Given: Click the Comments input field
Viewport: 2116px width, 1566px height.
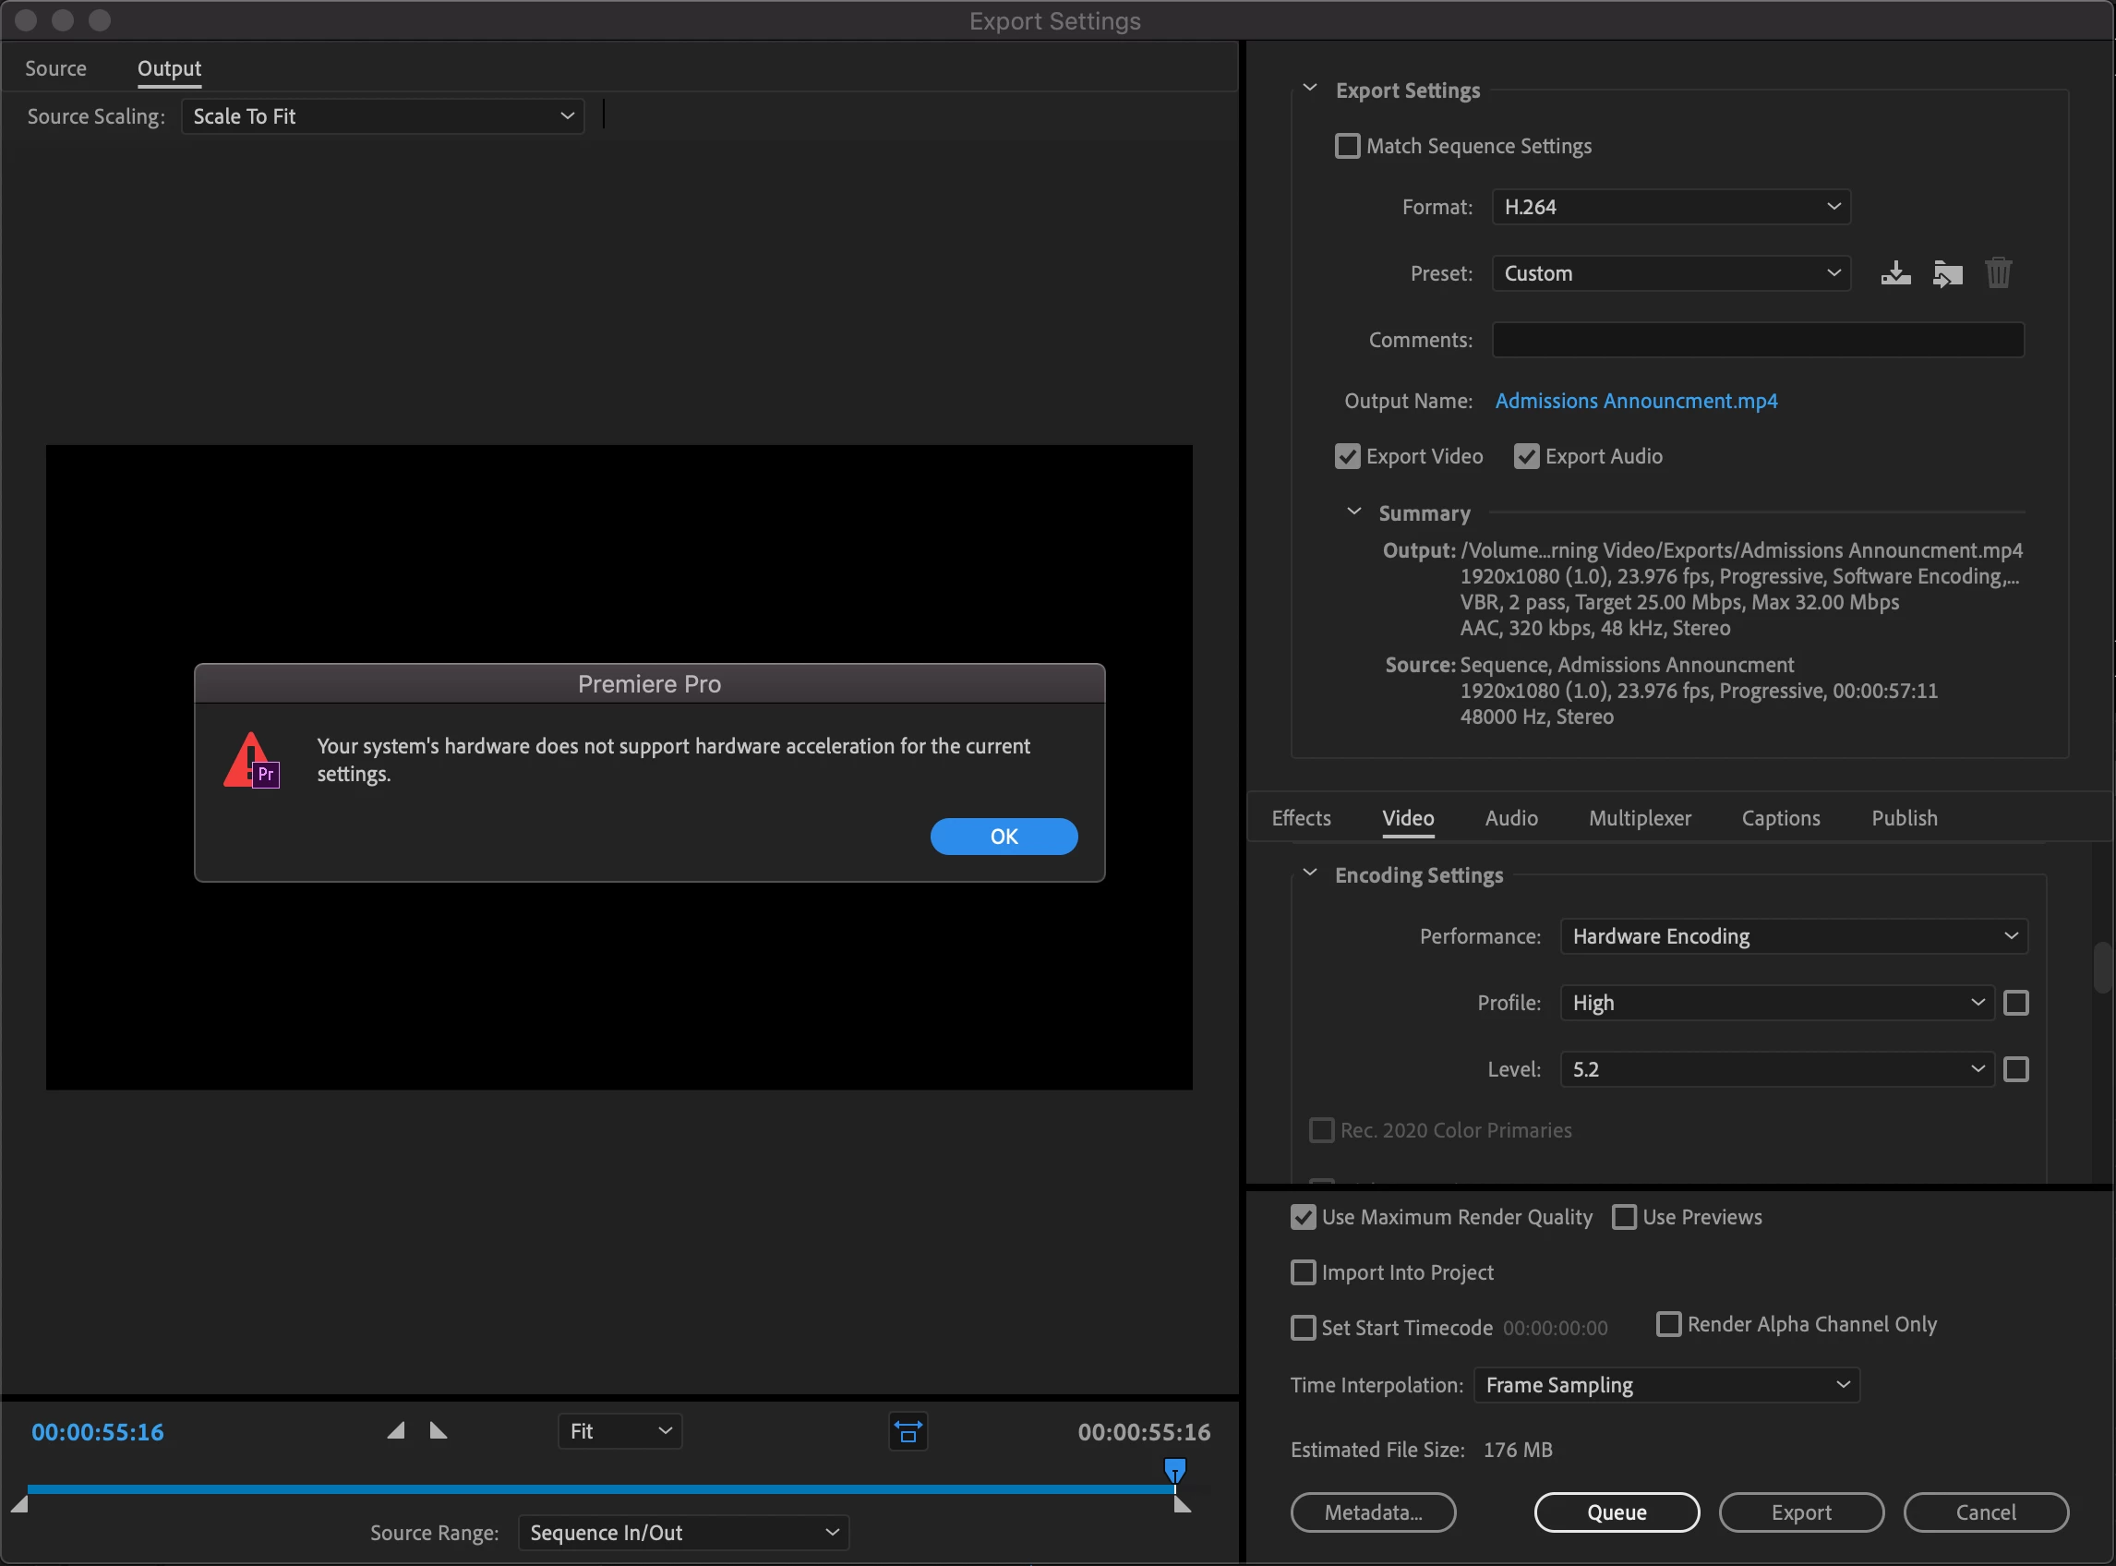Looking at the screenshot, I should pos(1757,340).
